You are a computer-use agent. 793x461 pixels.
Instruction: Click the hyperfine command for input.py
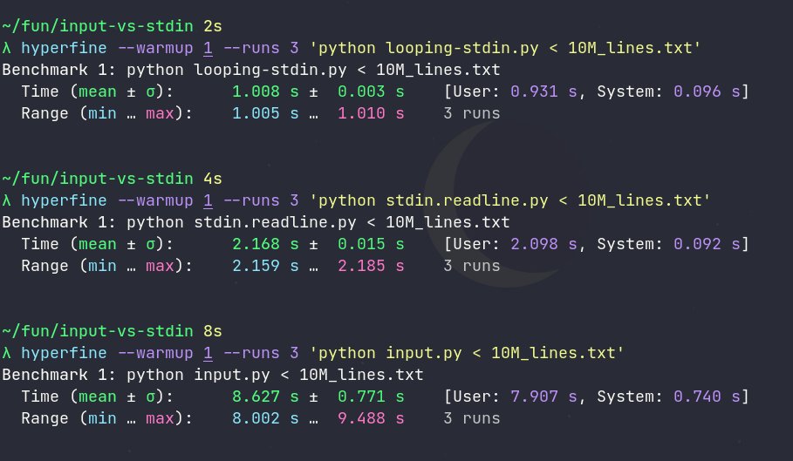(x=323, y=353)
